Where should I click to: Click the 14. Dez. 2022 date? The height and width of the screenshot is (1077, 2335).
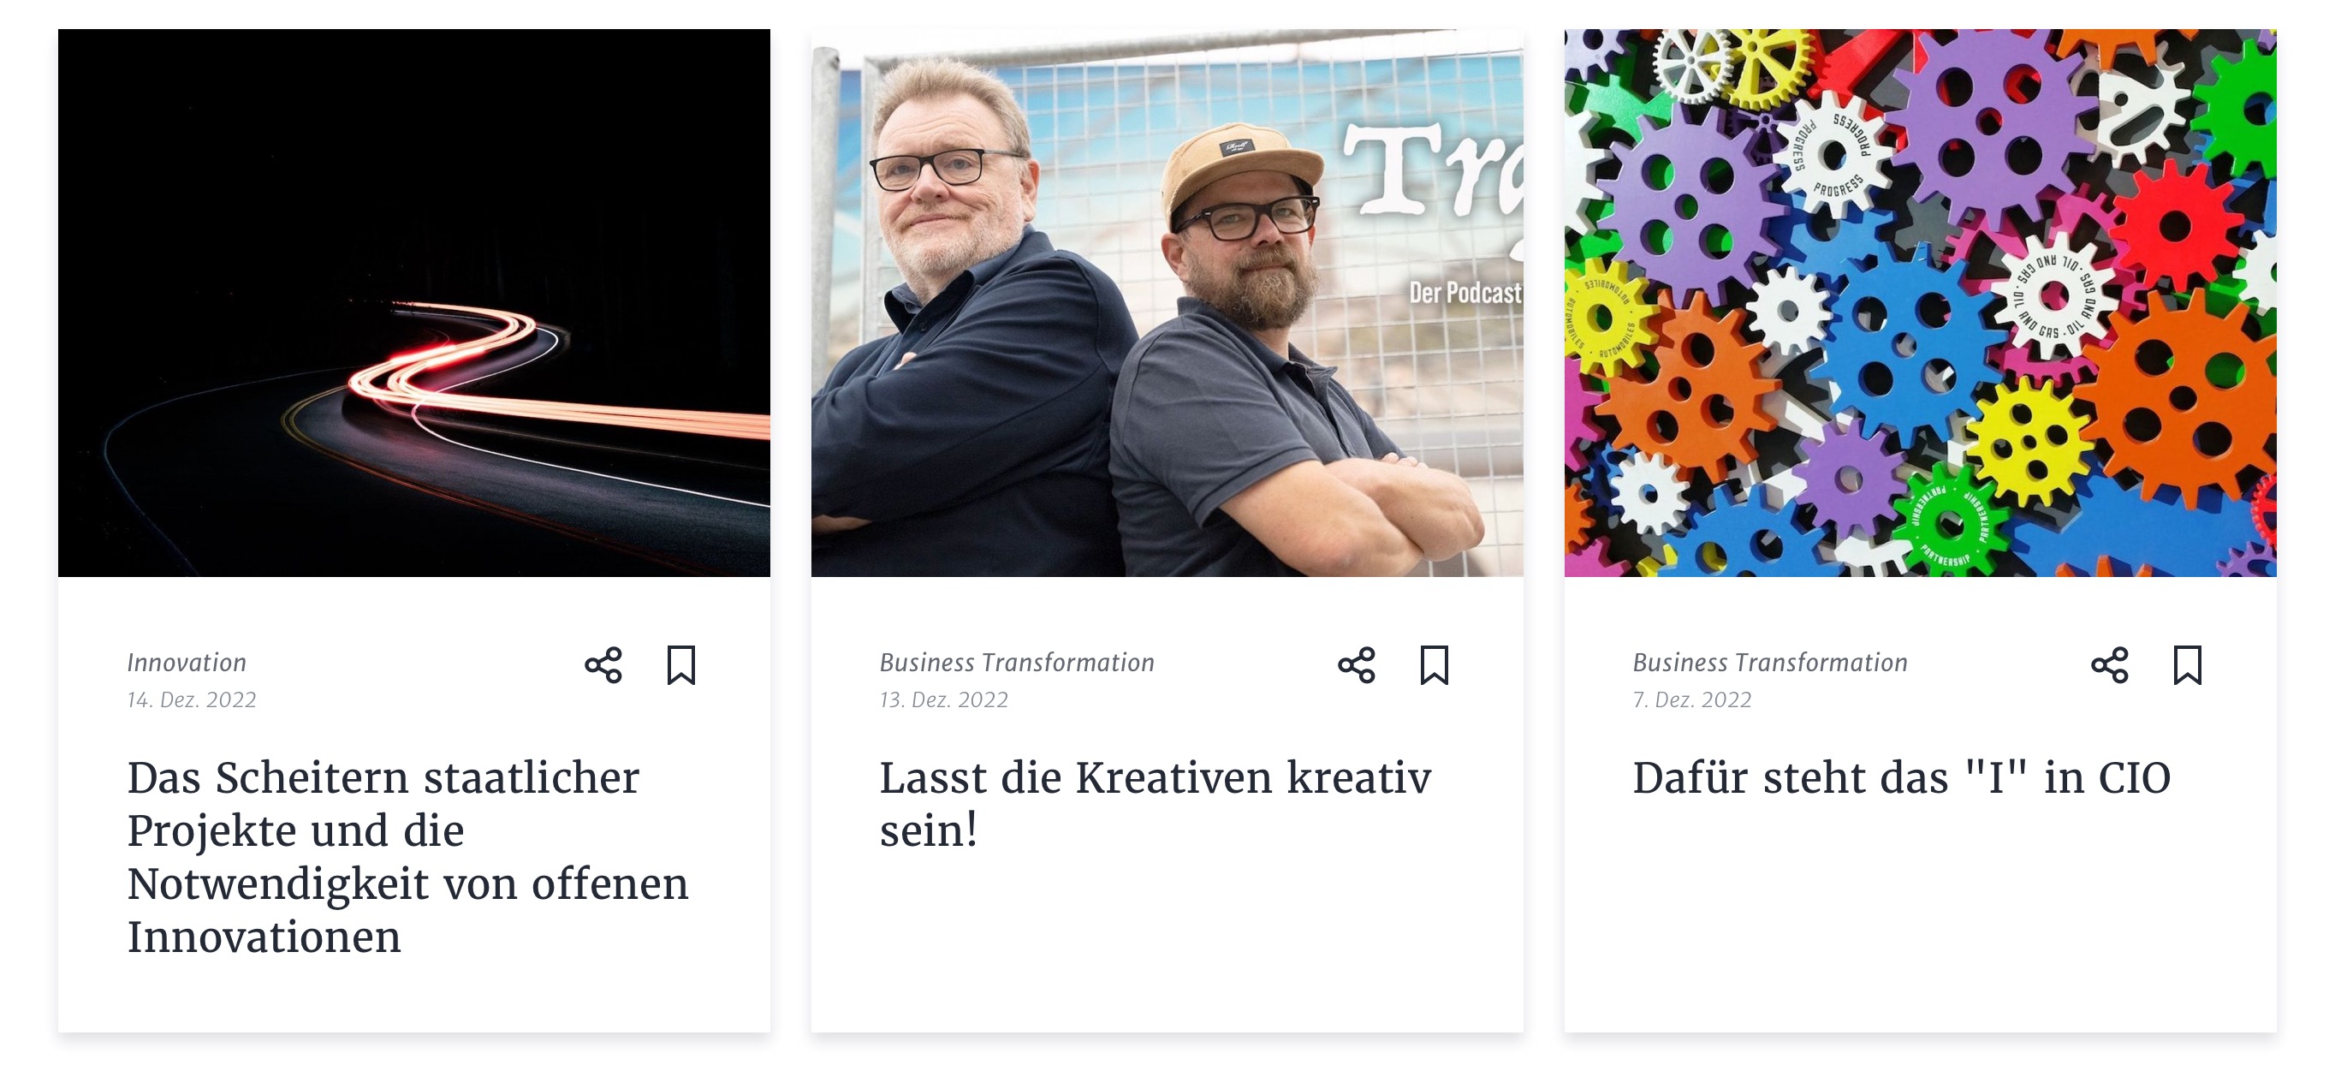tap(191, 699)
